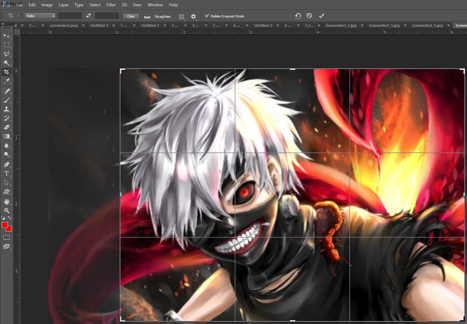Viewport: 467px width, 324px height.
Task: Select the Healing Brush tool
Action: (x=7, y=91)
